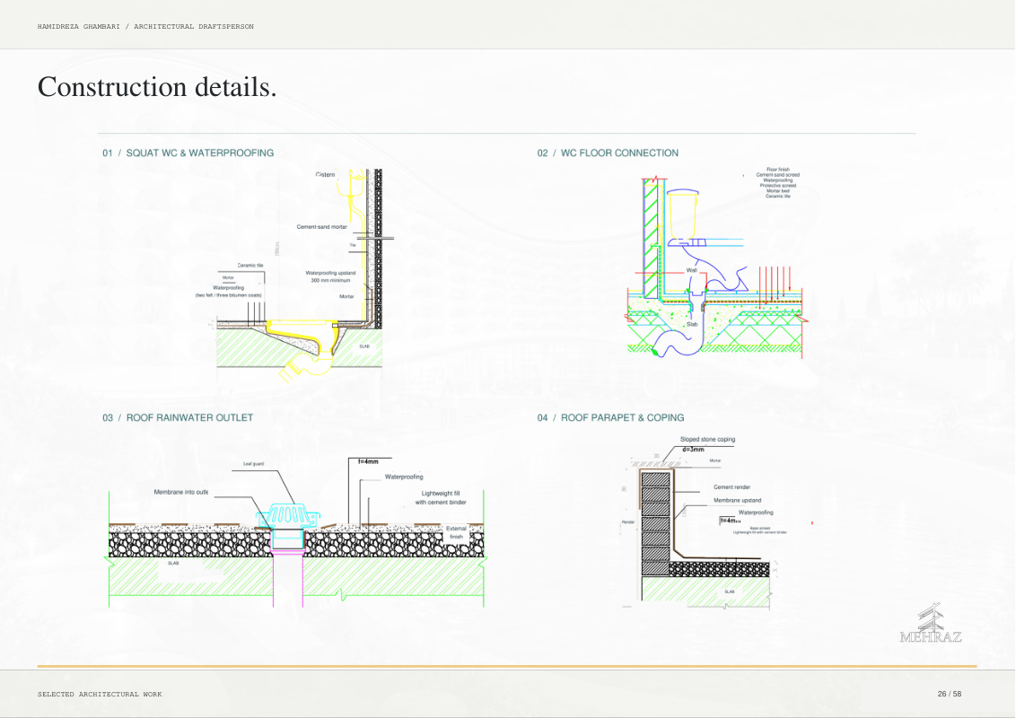Image resolution: width=1016 pixels, height=718 pixels.
Task: Select the "Cement-sand mortar" annotation
Action: pyautogui.click(x=322, y=227)
